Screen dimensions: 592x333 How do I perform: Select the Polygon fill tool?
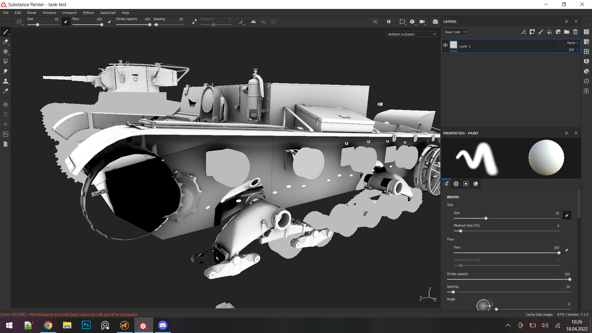pos(6,61)
